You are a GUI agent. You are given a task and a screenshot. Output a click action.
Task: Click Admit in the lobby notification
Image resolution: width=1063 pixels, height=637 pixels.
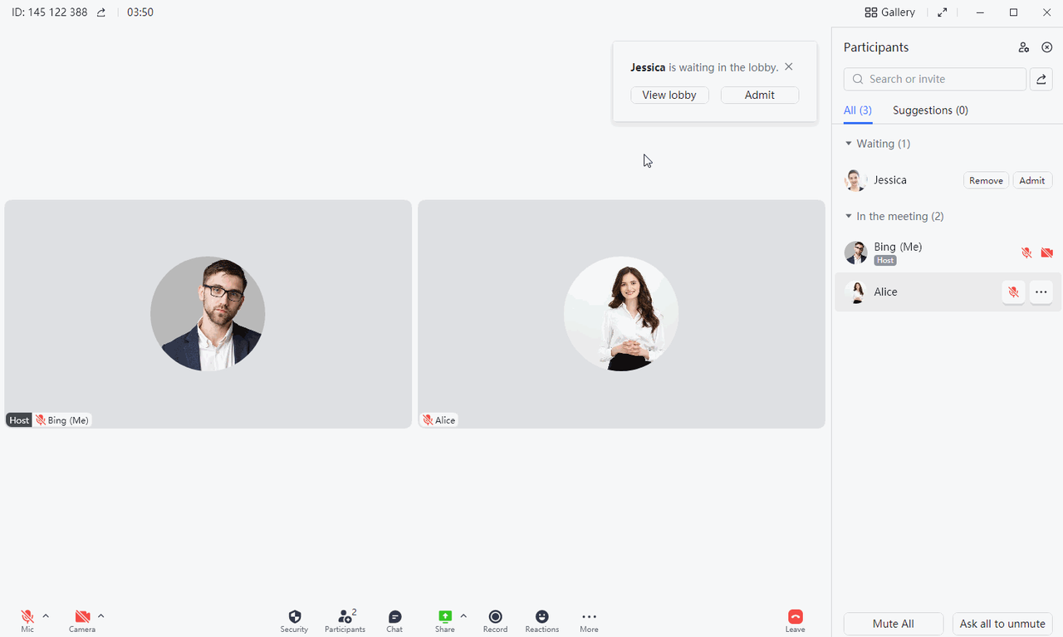click(759, 96)
